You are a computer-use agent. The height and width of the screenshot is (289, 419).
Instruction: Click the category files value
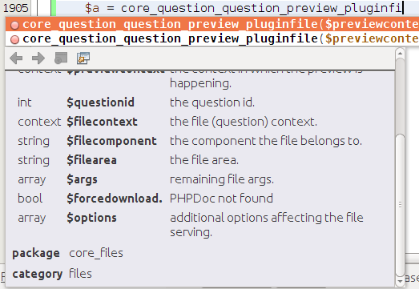click(80, 274)
